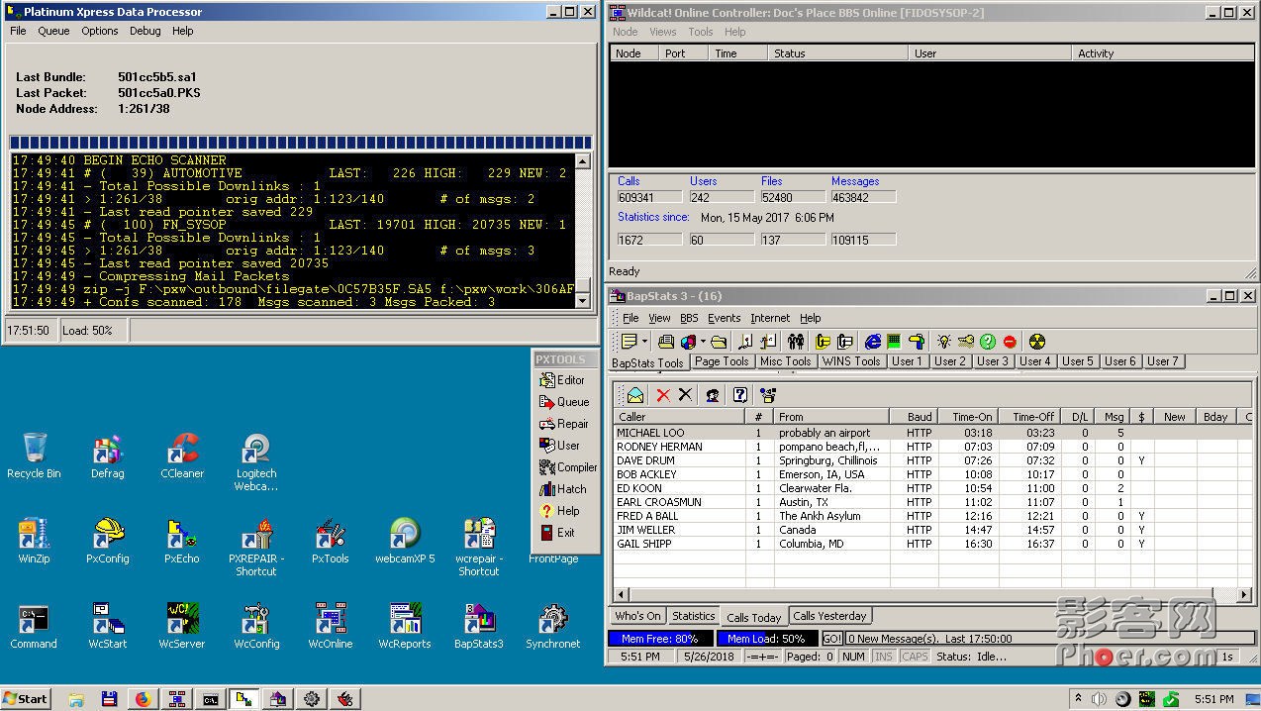Open the envelope message icon in BapStats
Screen dimensions: 1261x711
(634, 395)
